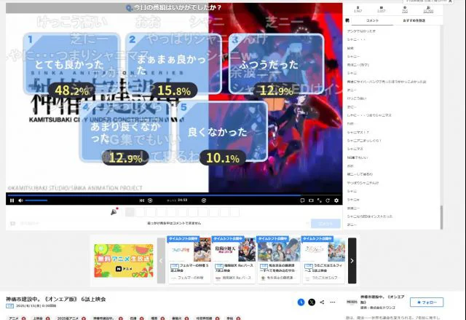The image size is (466, 320).
Task: Skip forward with the circular forward icon
Action: (x=204, y=200)
